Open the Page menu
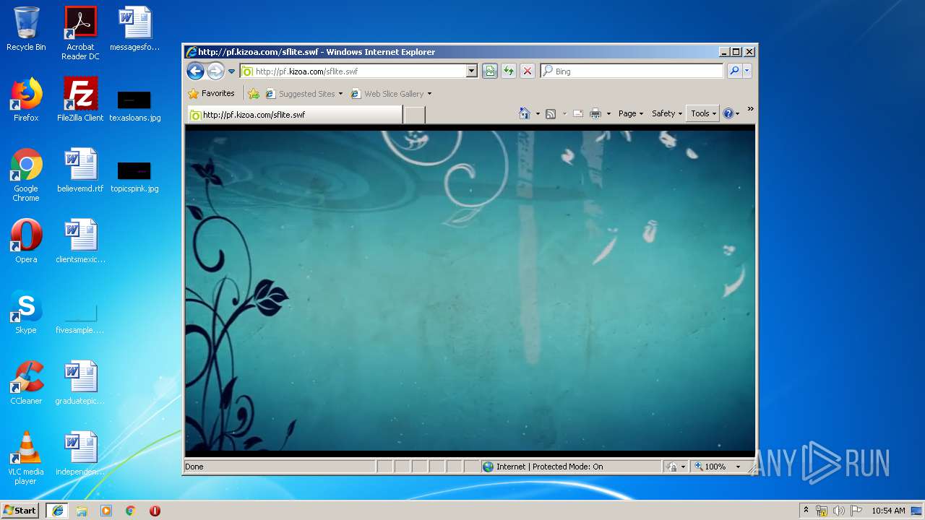The width and height of the screenshot is (925, 520). (x=630, y=113)
